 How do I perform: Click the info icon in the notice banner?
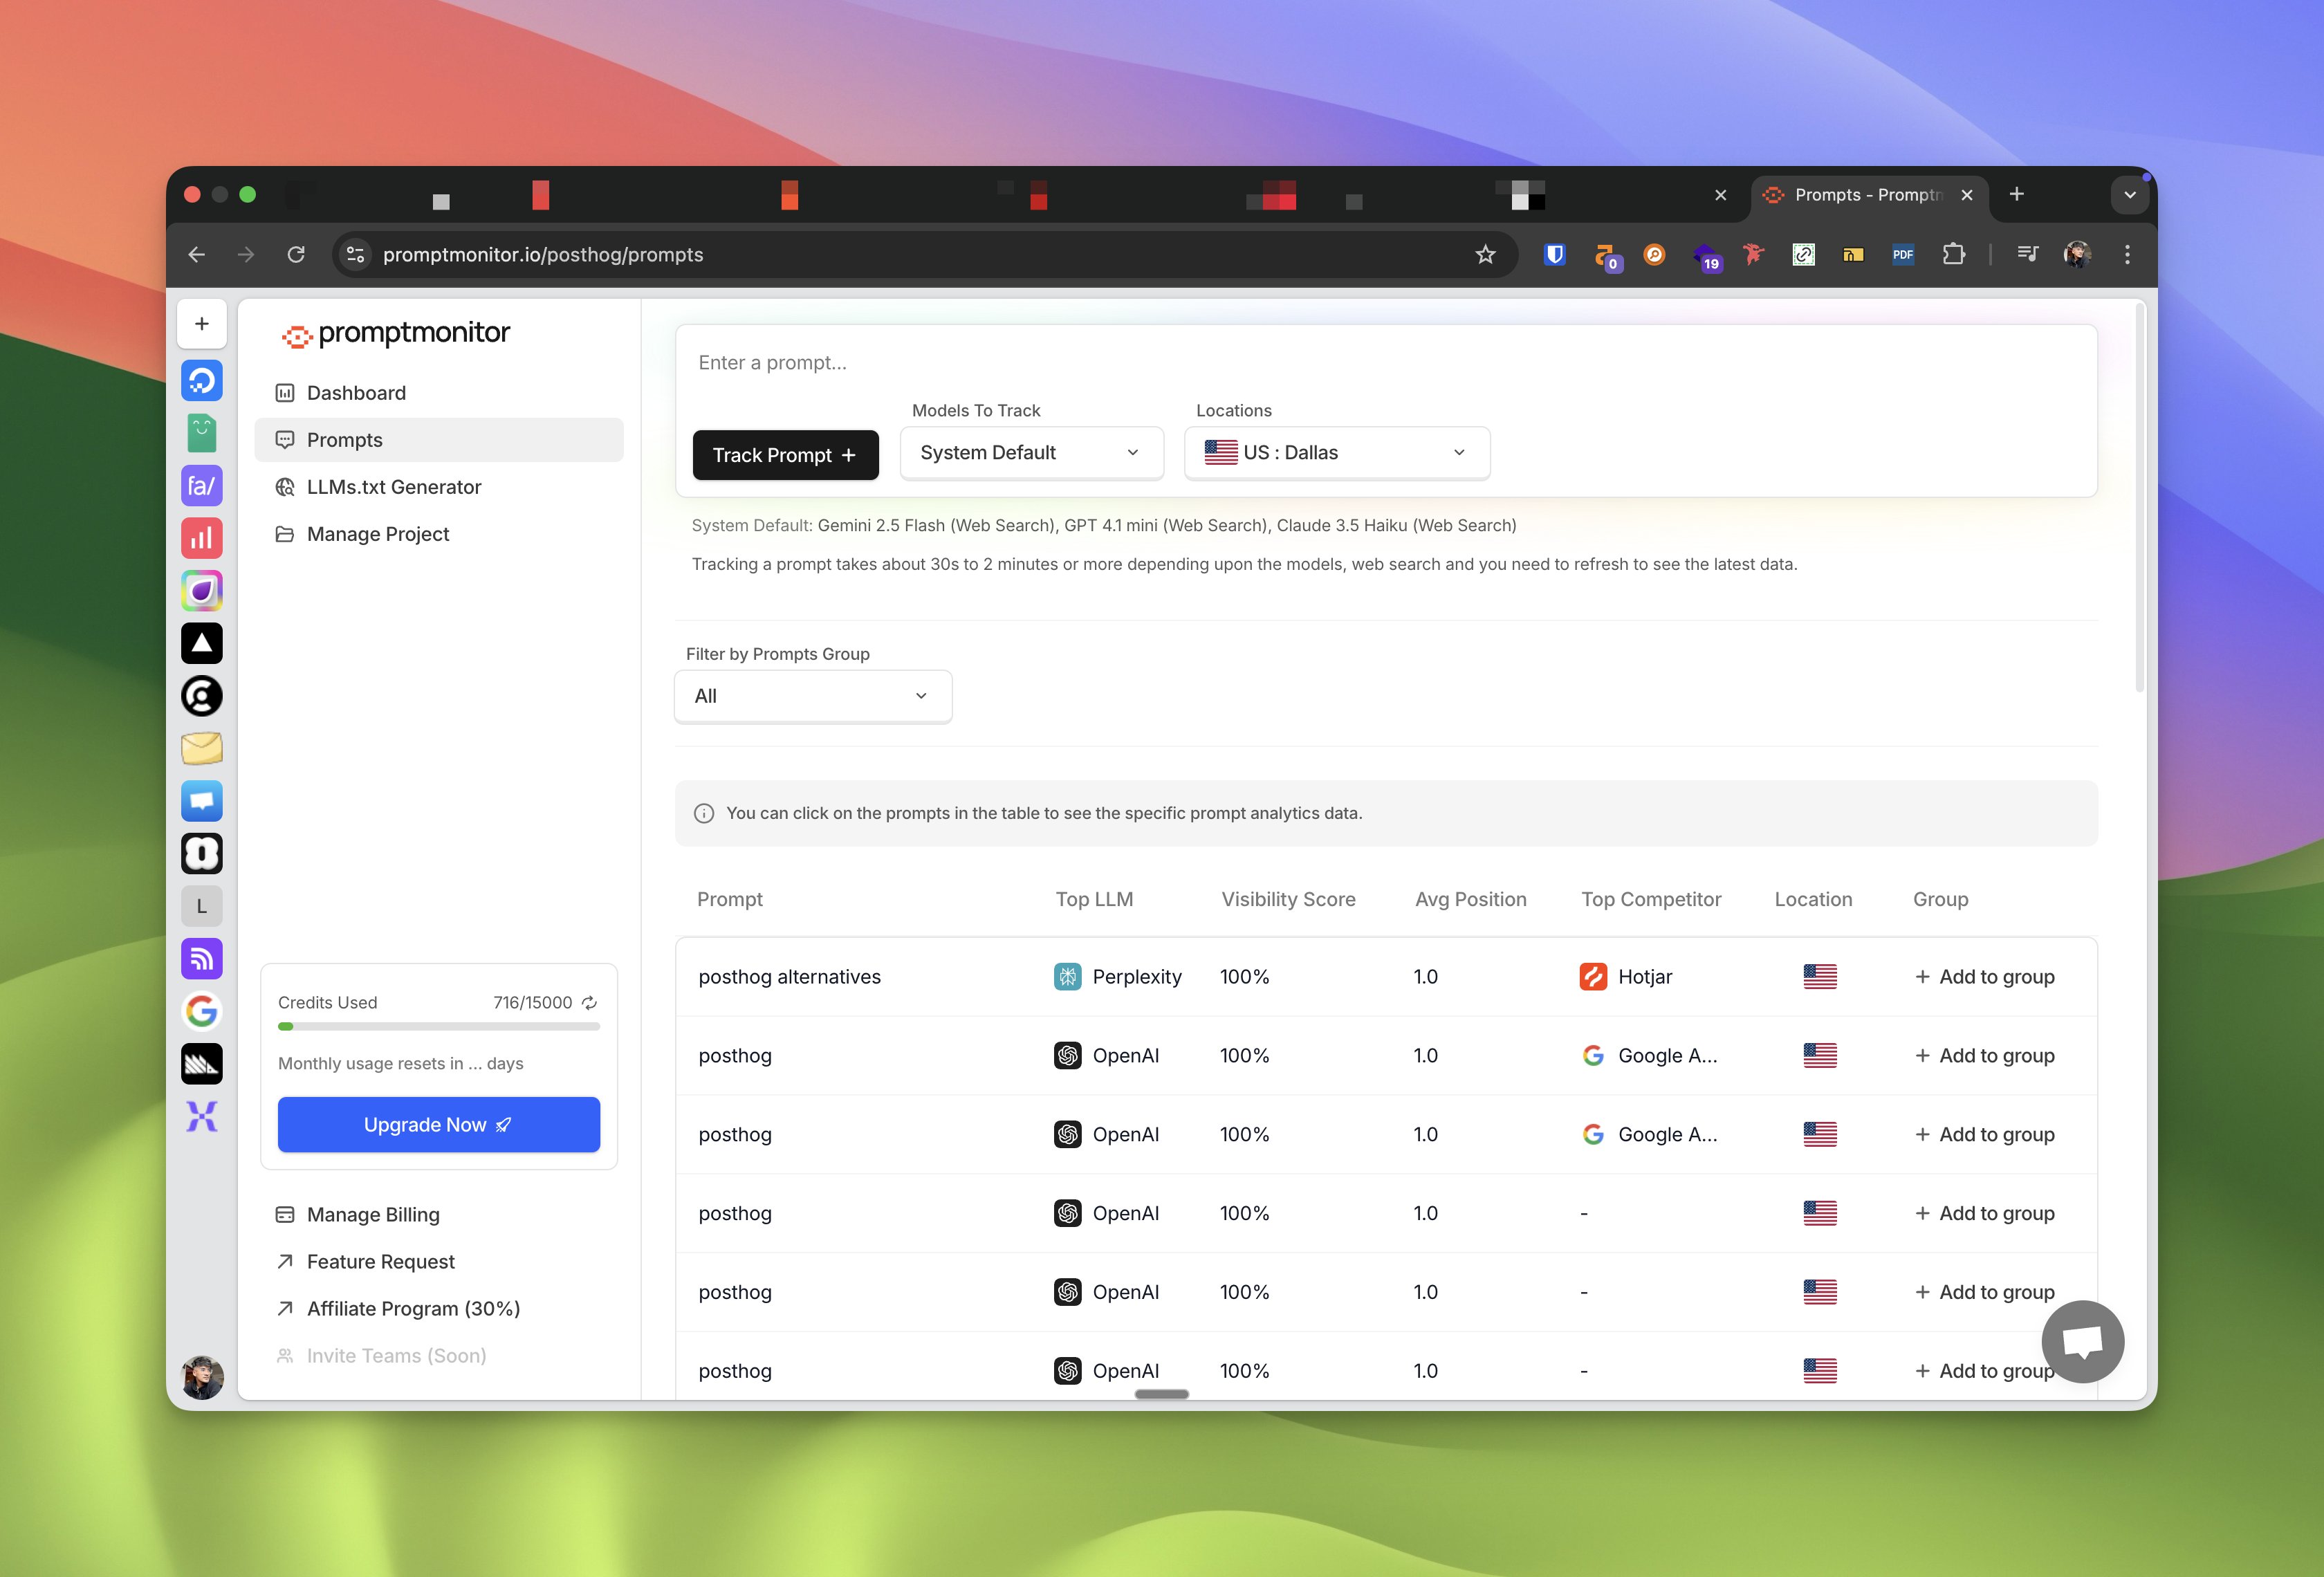coord(704,814)
